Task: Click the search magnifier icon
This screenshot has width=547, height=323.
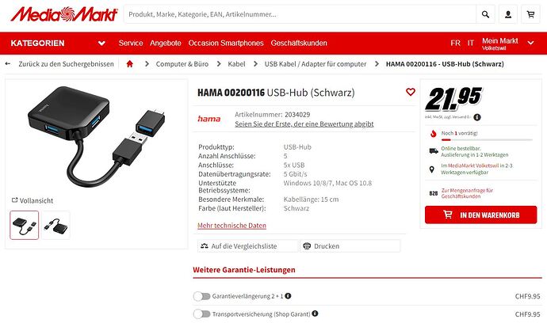Action: click(x=485, y=14)
